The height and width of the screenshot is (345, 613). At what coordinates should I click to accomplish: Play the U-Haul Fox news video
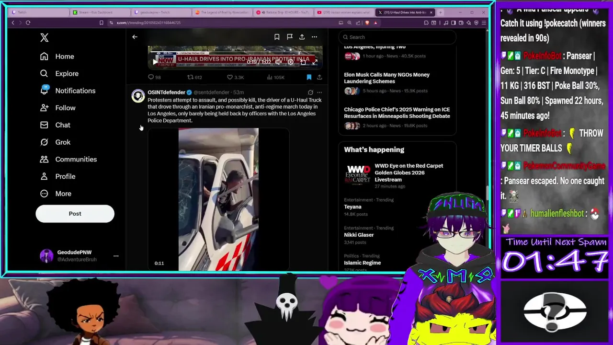pyautogui.click(x=155, y=62)
